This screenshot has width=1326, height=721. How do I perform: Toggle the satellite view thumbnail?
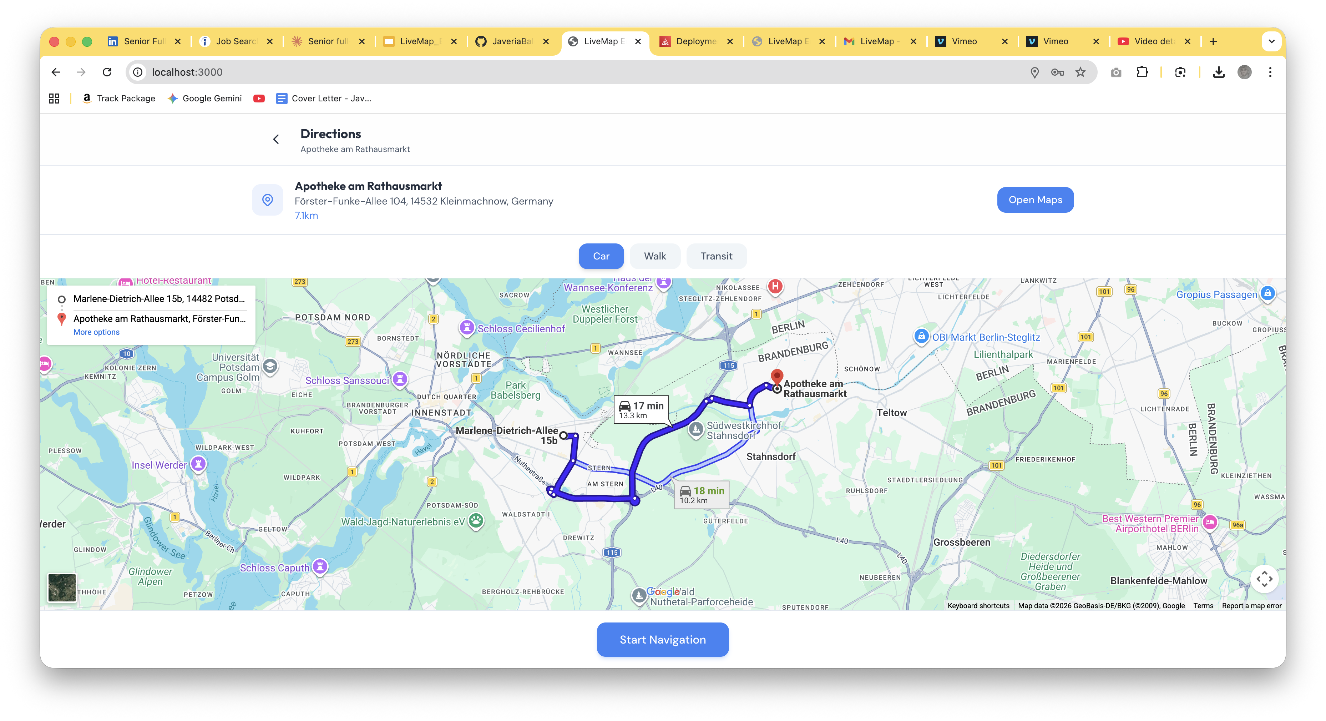point(62,588)
